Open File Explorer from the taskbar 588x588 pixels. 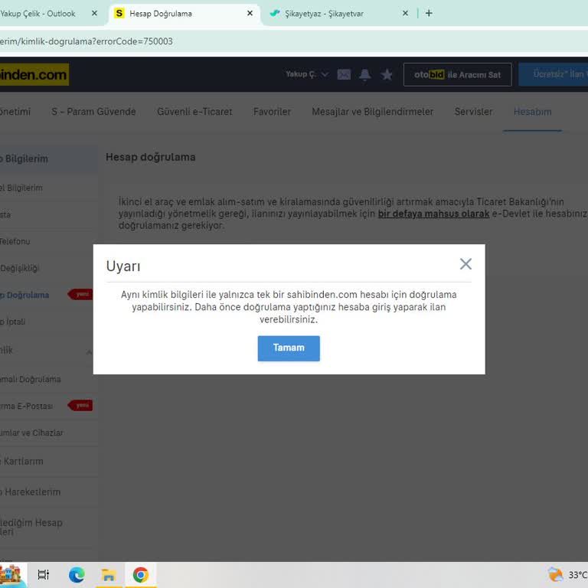pyautogui.click(x=108, y=574)
